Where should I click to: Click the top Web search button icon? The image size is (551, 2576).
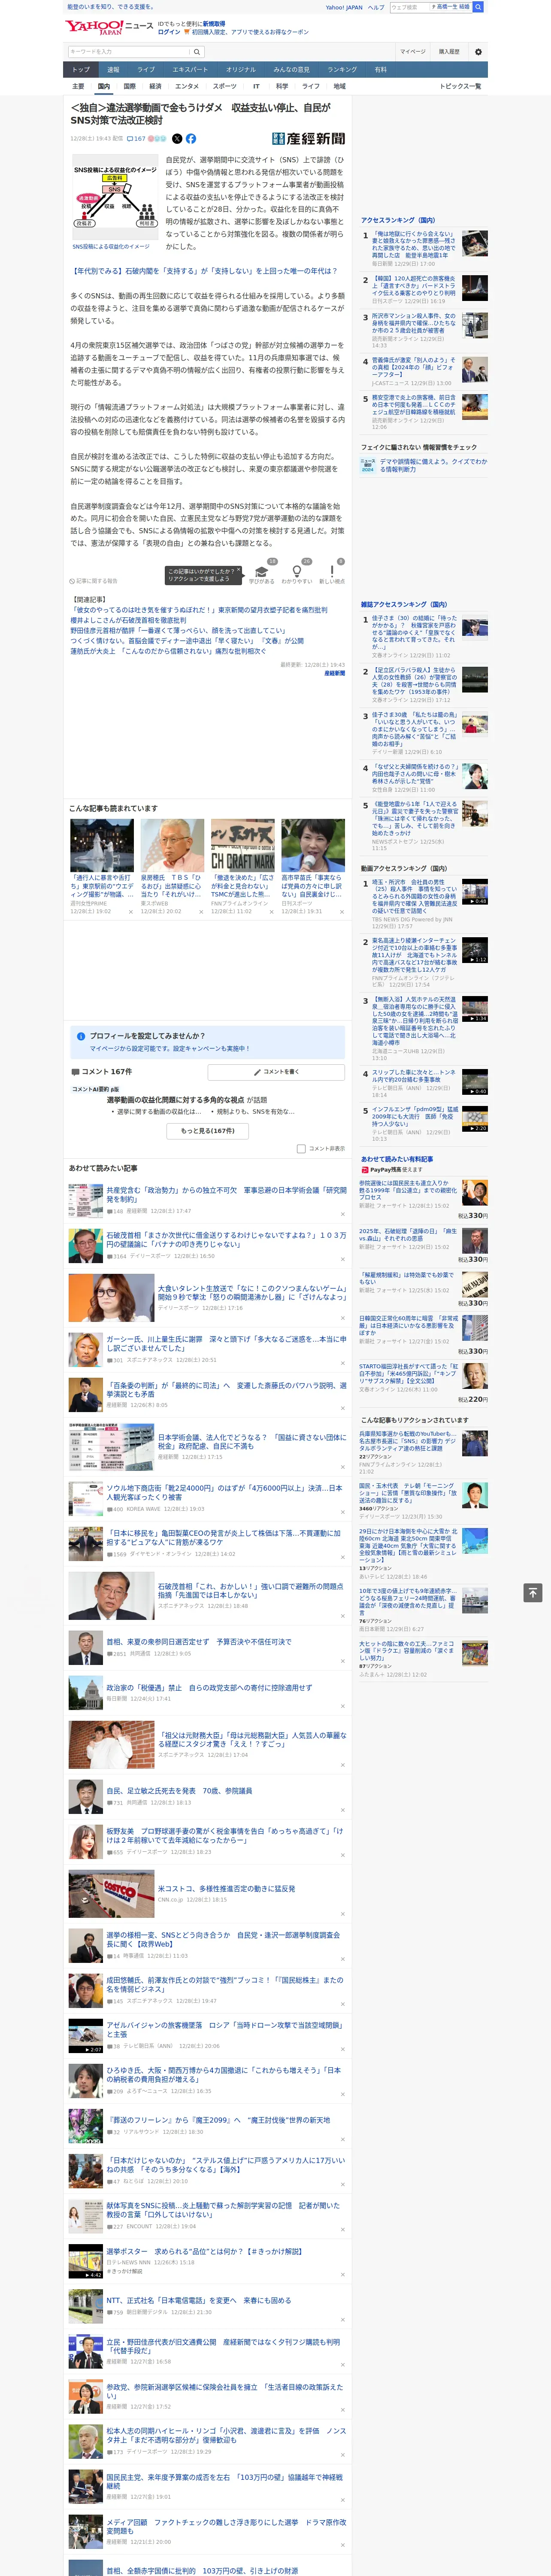point(478,7)
